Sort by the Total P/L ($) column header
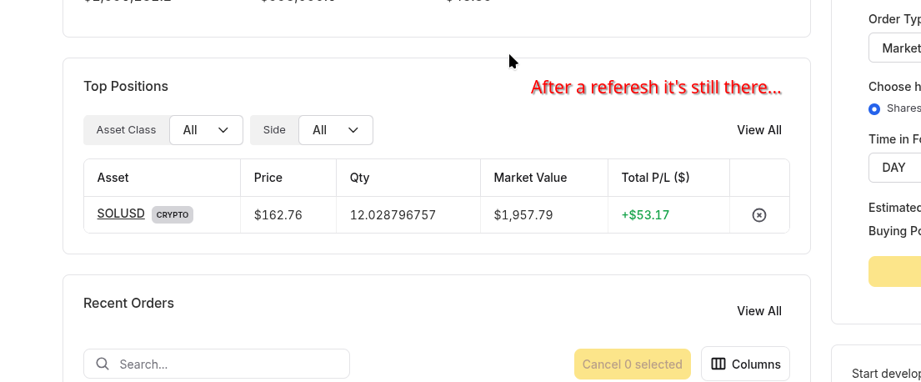The width and height of the screenshot is (921, 382). [655, 178]
